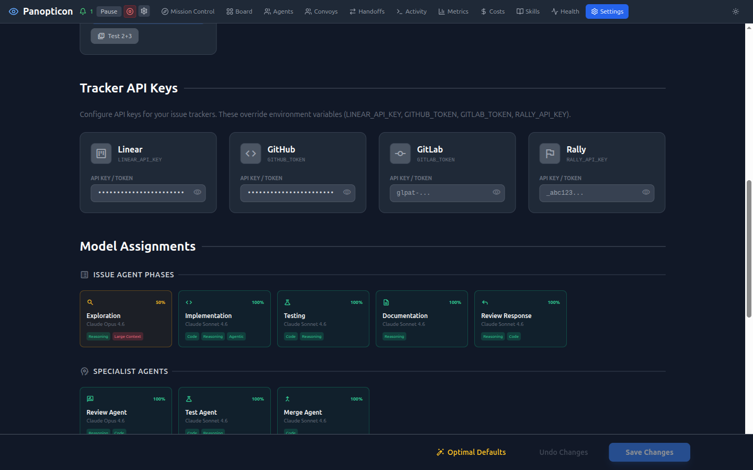
Task: Open the Review Response phase card
Action: tap(520, 319)
